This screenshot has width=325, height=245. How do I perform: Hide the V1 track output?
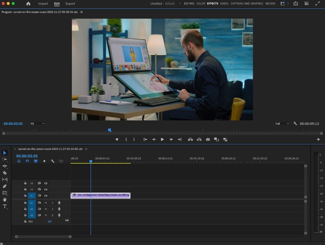point(45,196)
